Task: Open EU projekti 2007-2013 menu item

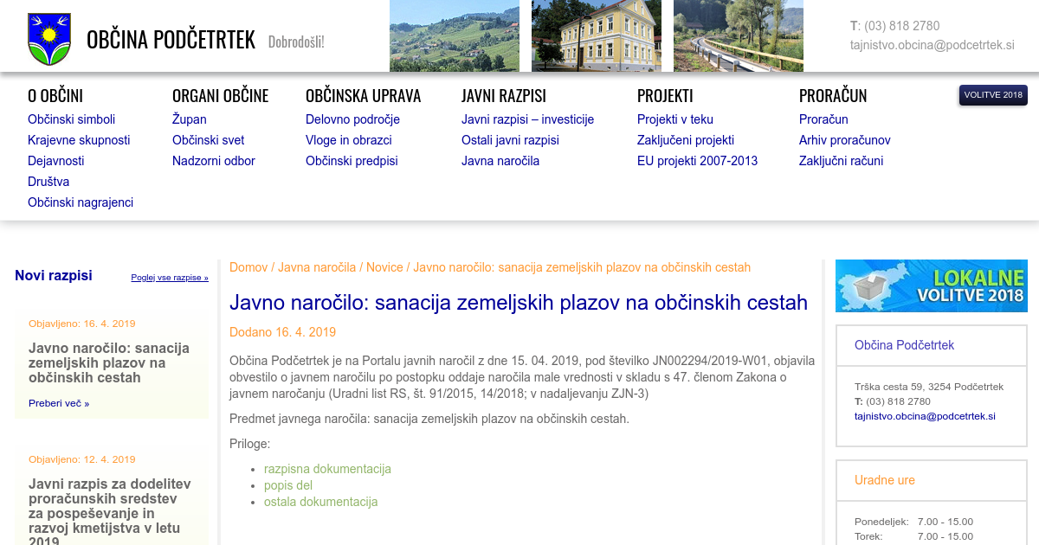Action: tap(697, 161)
